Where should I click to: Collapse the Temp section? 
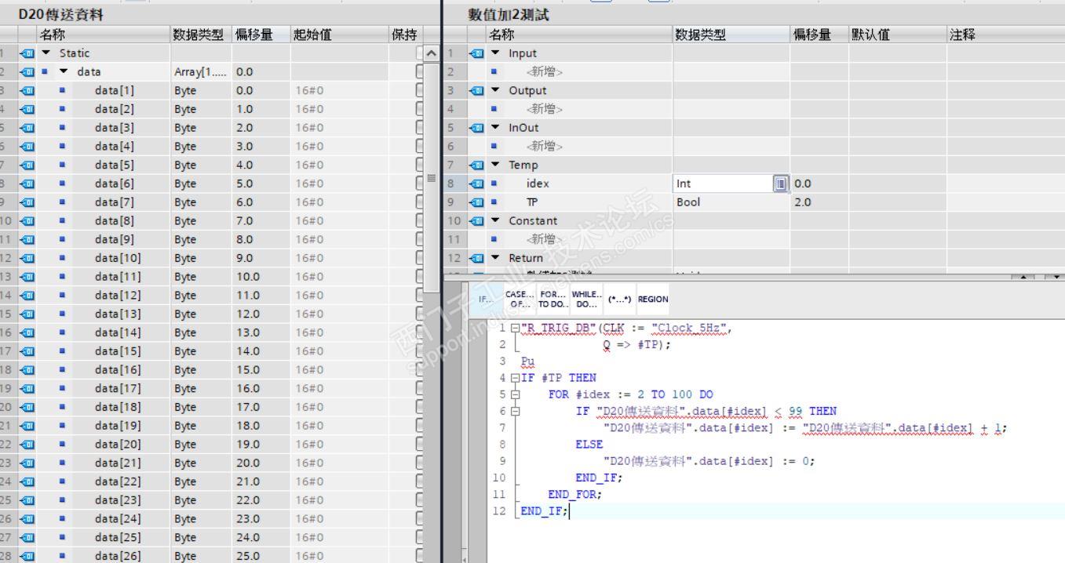click(494, 165)
